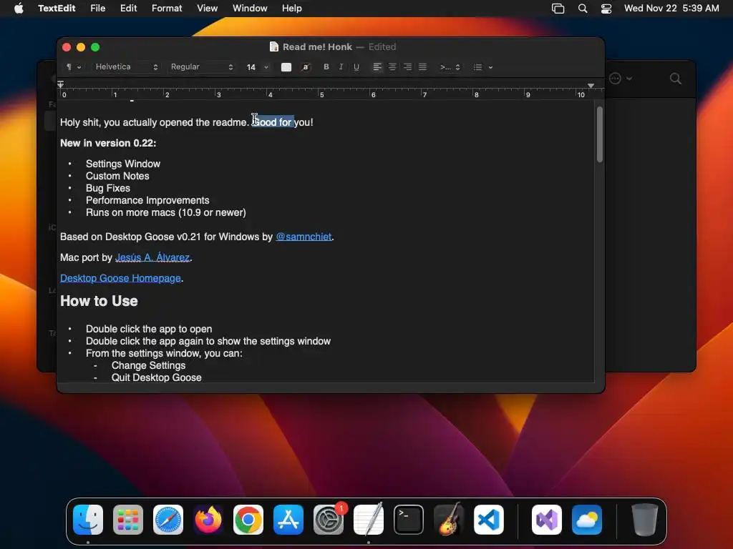
Task: Open text background color picker
Action: coord(306,67)
